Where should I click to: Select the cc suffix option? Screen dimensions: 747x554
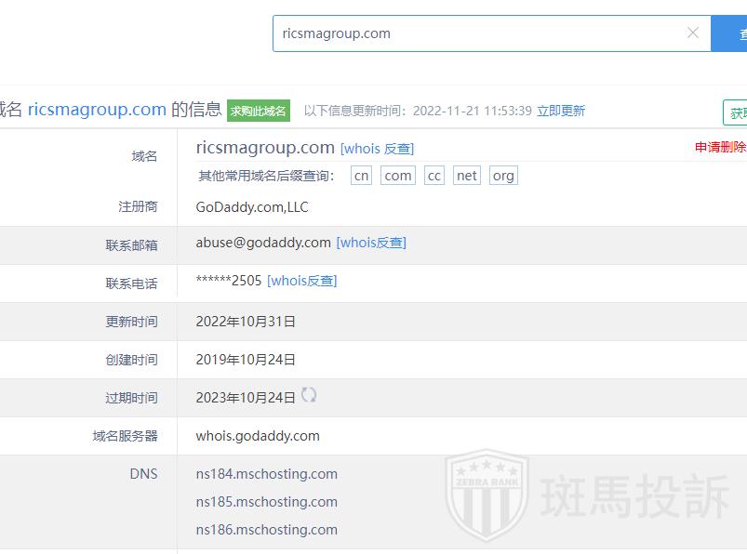(434, 176)
